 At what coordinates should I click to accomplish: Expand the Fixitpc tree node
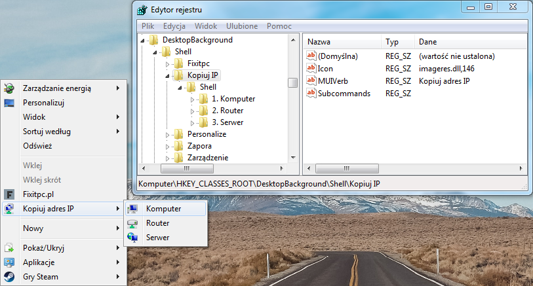167,64
